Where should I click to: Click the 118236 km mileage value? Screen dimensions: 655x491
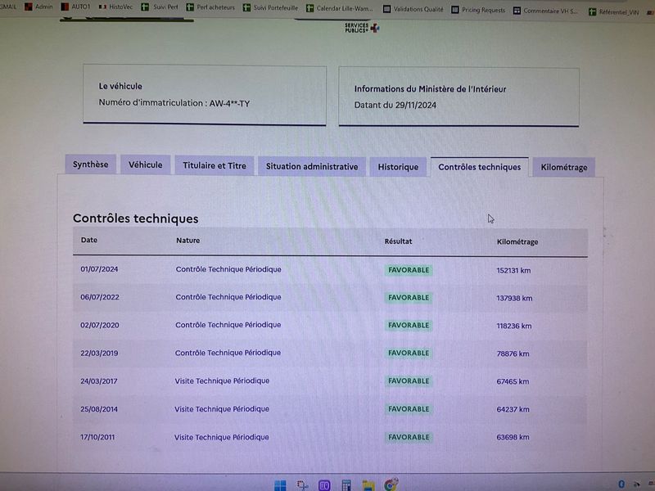click(x=514, y=326)
